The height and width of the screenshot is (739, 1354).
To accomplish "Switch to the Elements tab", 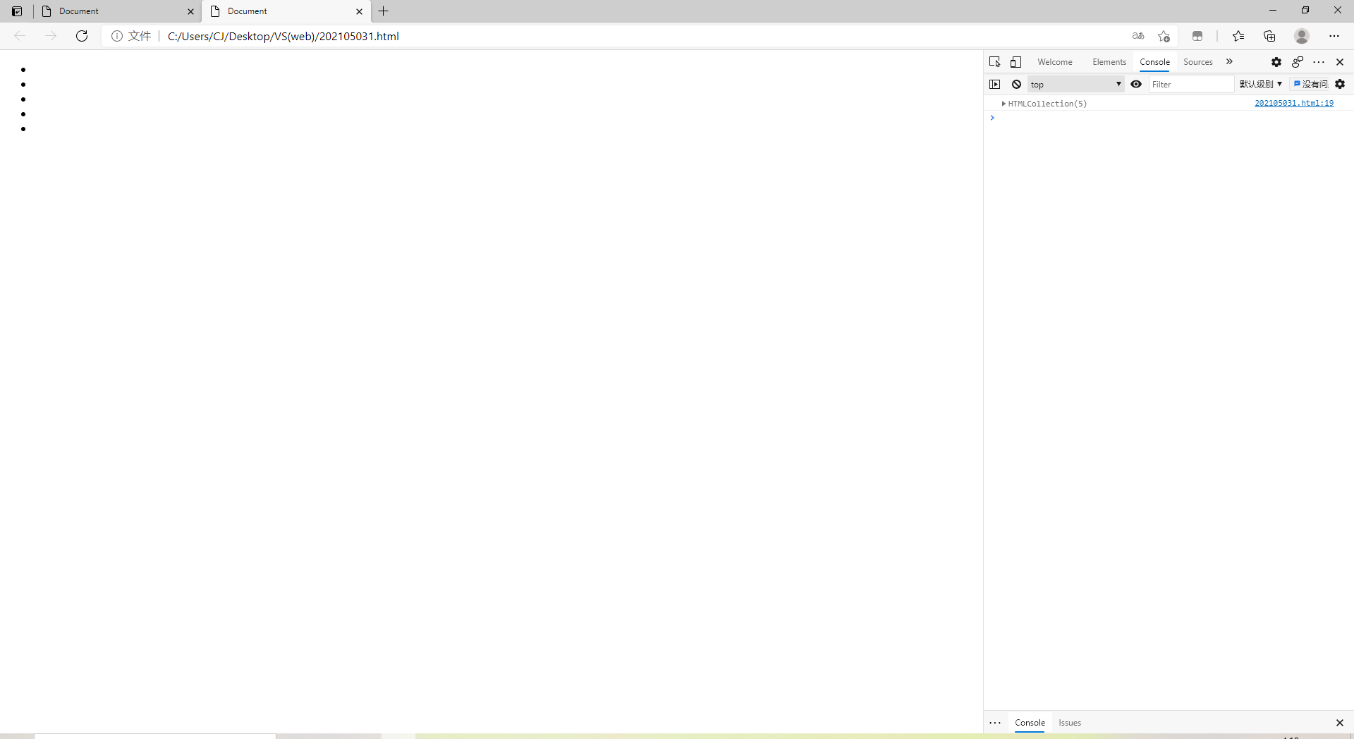I will pyautogui.click(x=1109, y=62).
